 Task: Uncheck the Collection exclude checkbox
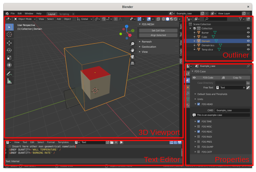194,28
